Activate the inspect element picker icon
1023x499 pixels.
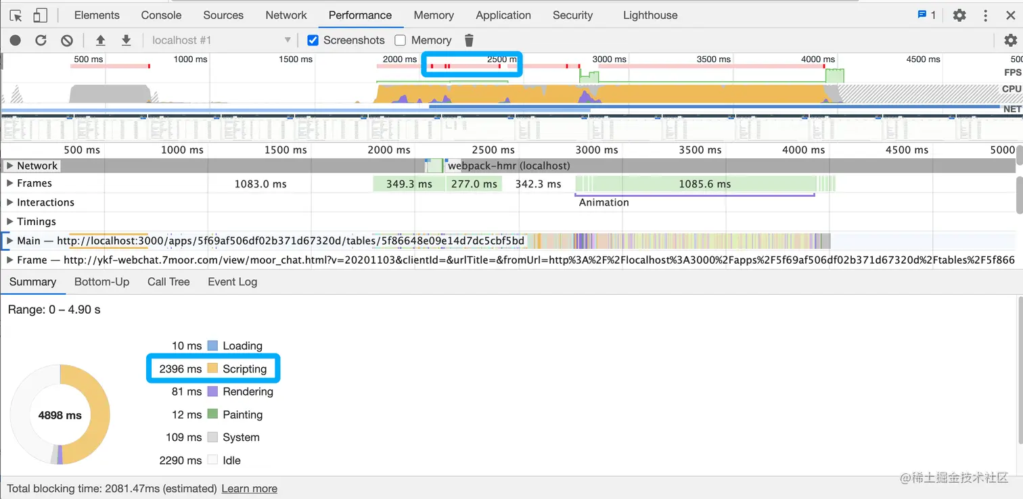(x=16, y=15)
